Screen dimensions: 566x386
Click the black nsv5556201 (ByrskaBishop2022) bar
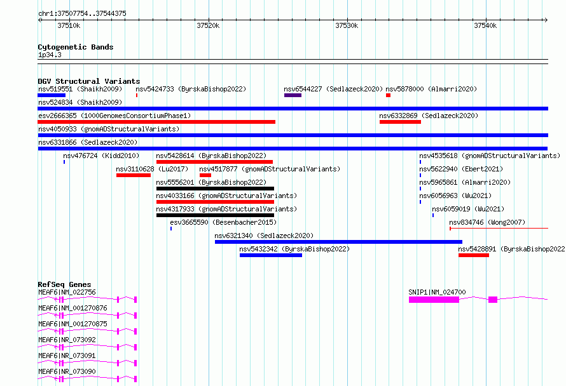click(215, 189)
